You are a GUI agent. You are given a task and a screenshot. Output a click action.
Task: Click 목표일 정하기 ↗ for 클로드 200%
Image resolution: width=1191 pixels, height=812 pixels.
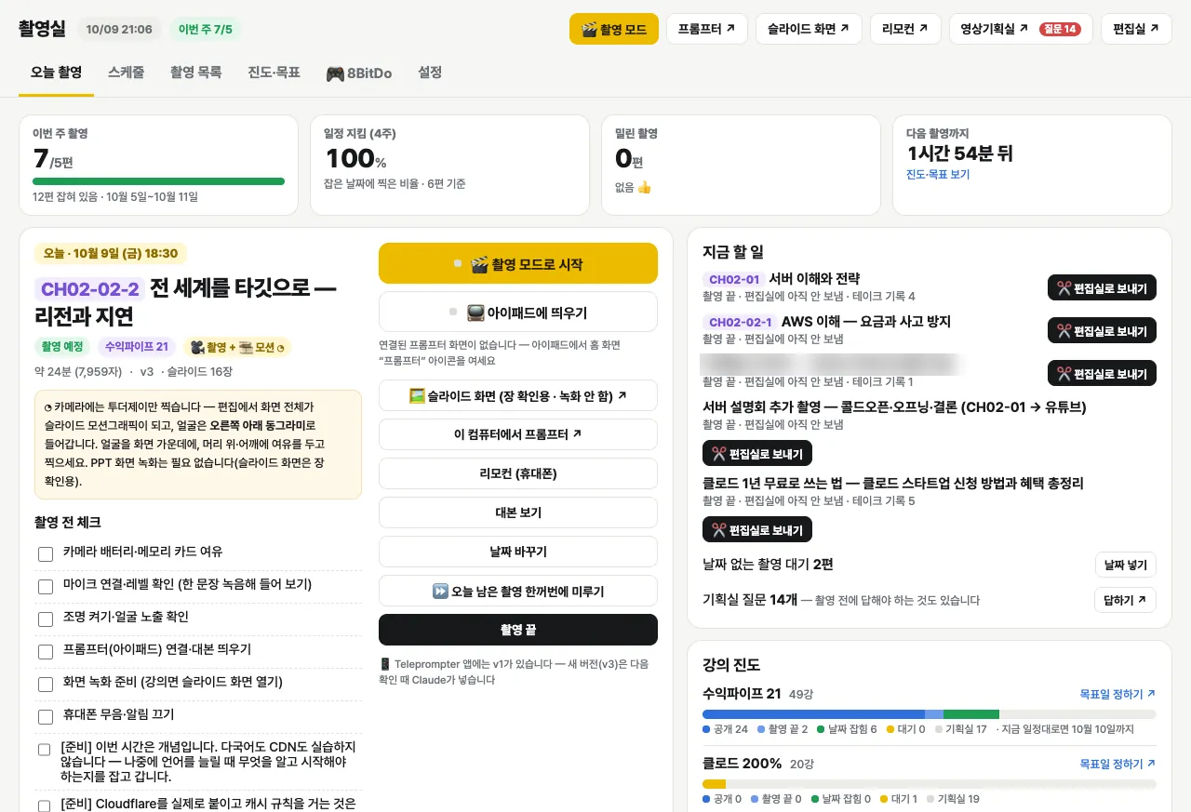pyautogui.click(x=1117, y=764)
